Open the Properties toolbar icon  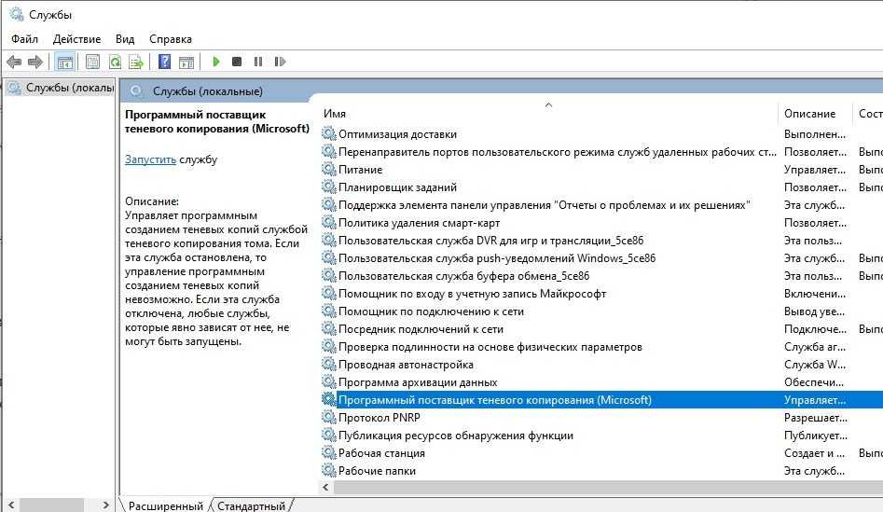pyautogui.click(x=92, y=62)
